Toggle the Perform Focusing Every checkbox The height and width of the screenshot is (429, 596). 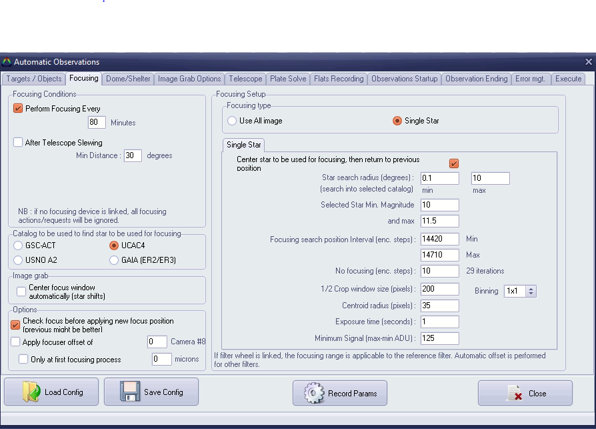pos(18,108)
